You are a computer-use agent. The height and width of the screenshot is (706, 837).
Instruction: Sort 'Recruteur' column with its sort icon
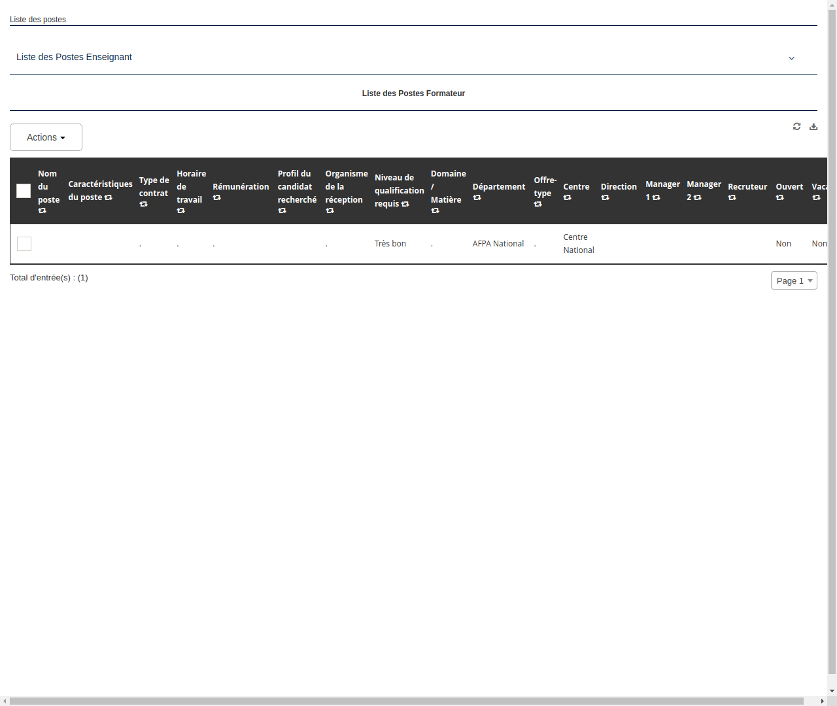click(732, 197)
